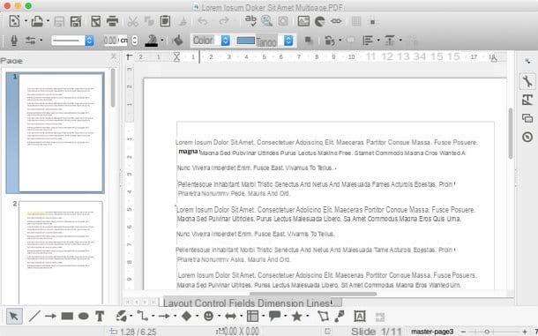Click the vertical document scrollbar
This screenshot has height=336, width=538.
pyautogui.click(x=510, y=134)
